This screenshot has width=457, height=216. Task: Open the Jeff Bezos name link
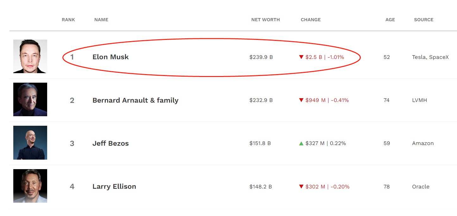[x=110, y=143]
